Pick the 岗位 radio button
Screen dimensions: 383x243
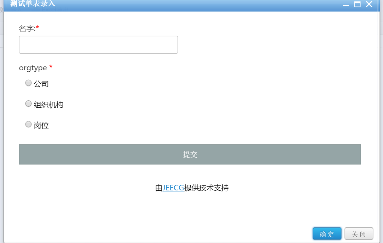tap(28, 124)
